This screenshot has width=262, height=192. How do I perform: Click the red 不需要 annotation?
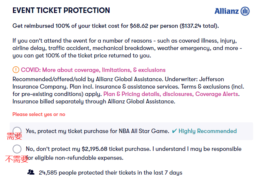tap(17, 159)
